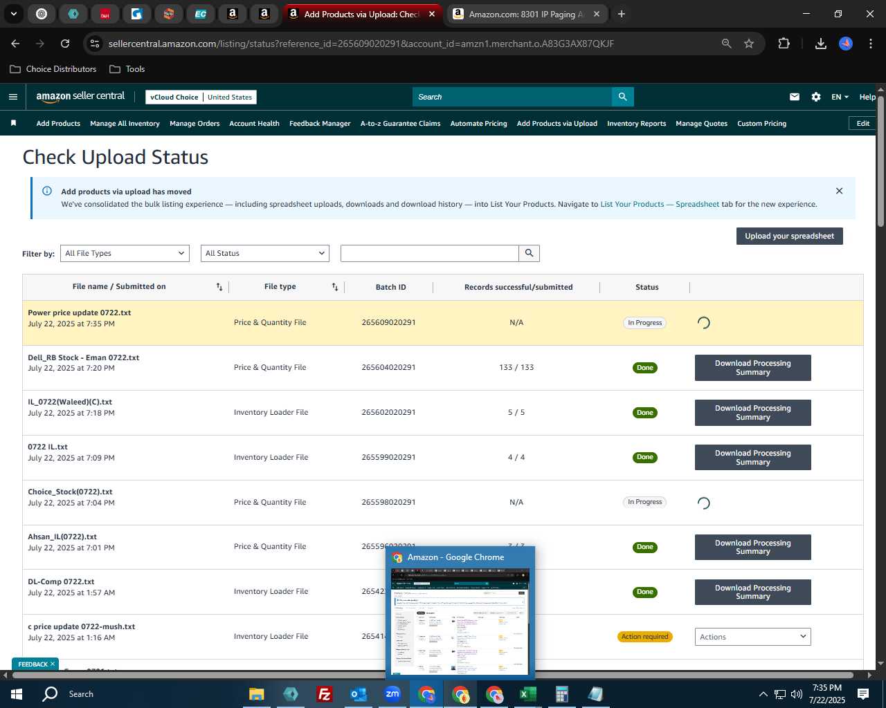
Task: Open Custom Pricing menu item
Action: click(761, 123)
